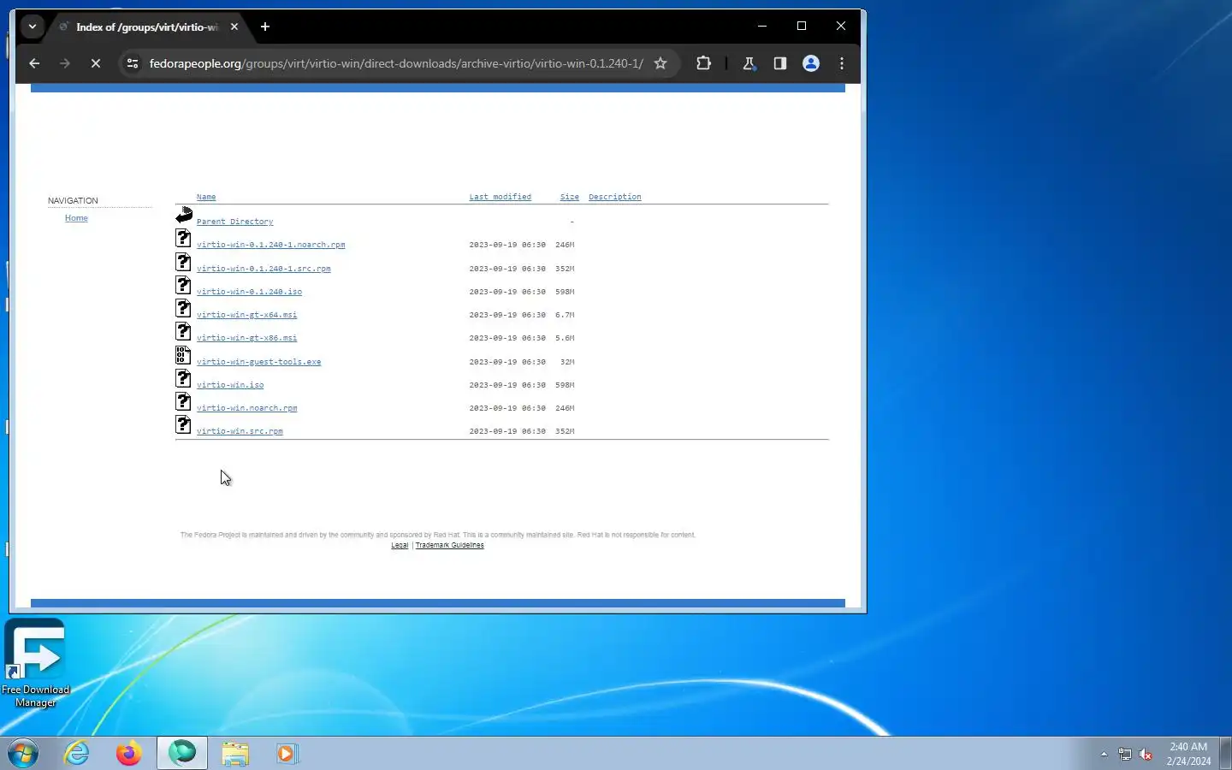Select the 6.7M size of gt-x64.msi

coord(565,315)
